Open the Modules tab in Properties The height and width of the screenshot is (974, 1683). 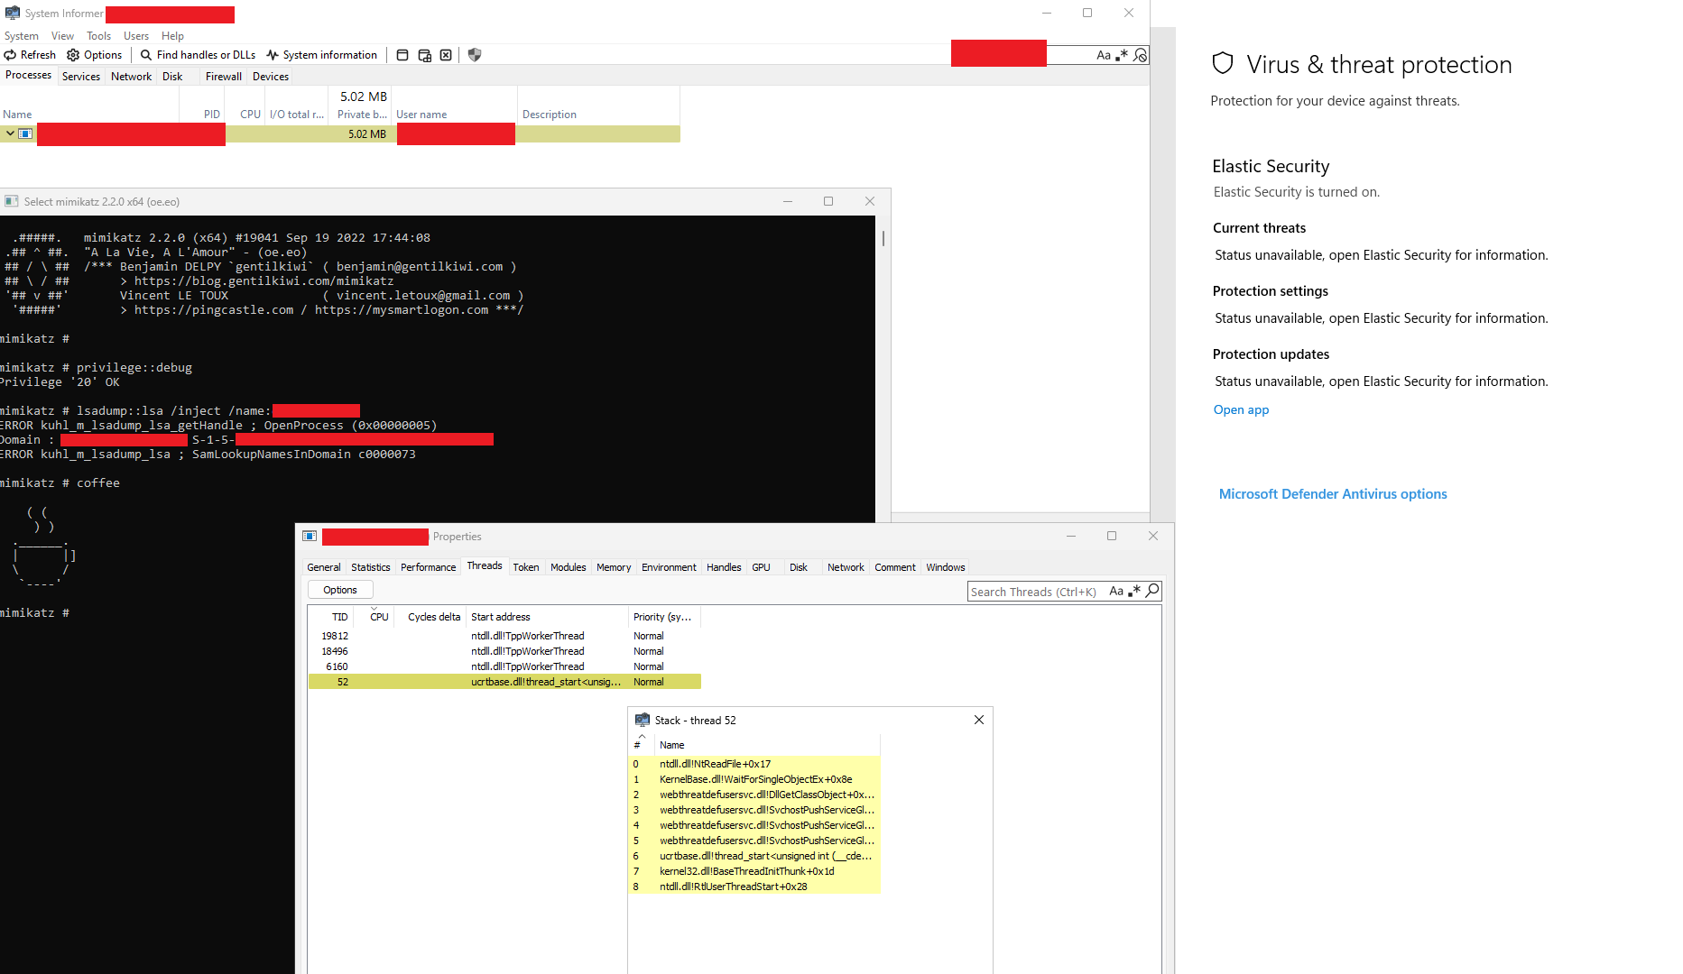click(569, 567)
